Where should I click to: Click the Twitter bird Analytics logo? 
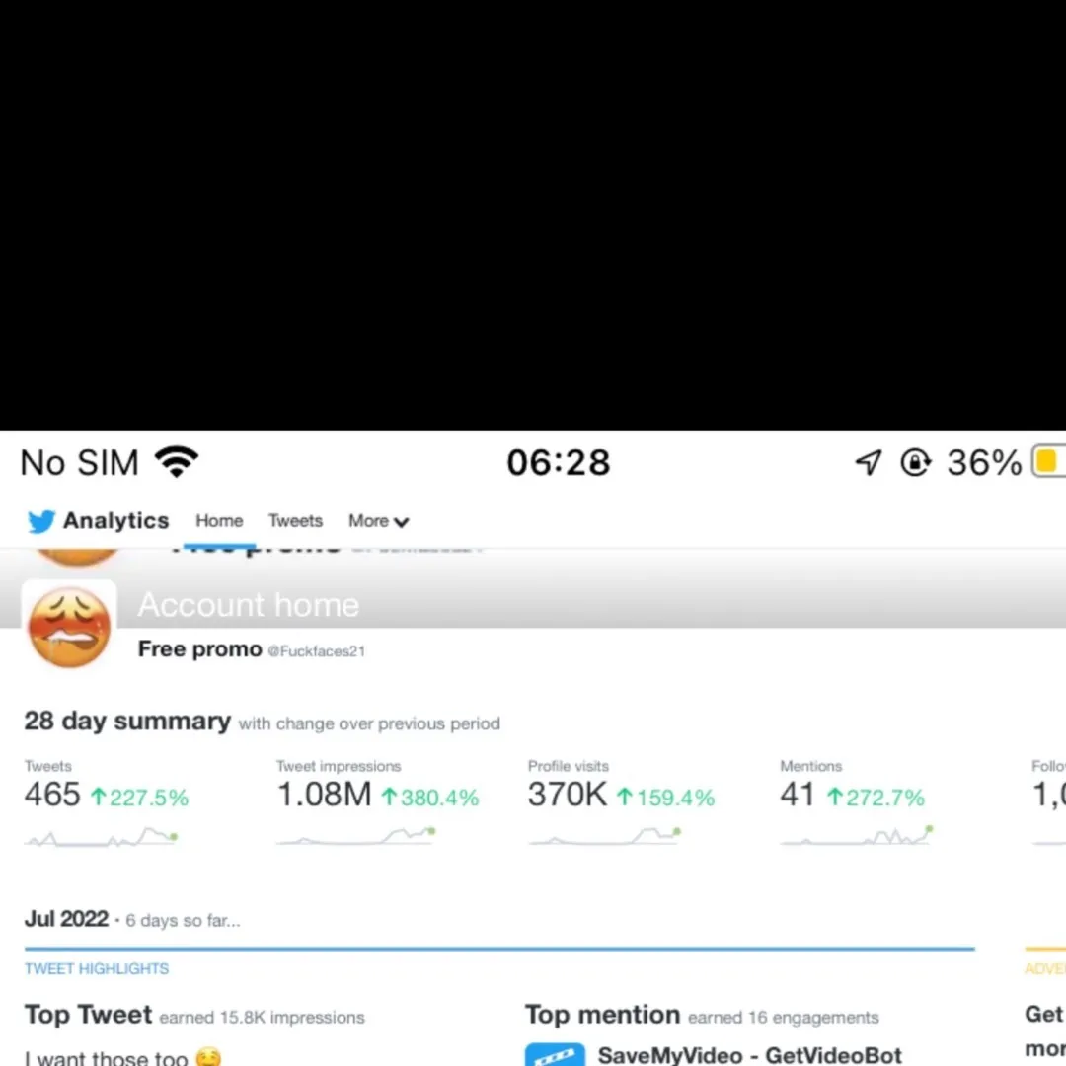tap(40, 521)
